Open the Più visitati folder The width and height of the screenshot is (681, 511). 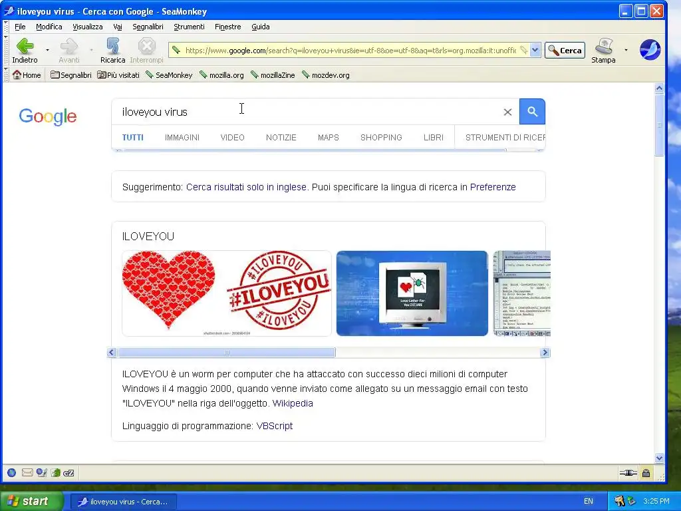(x=118, y=75)
